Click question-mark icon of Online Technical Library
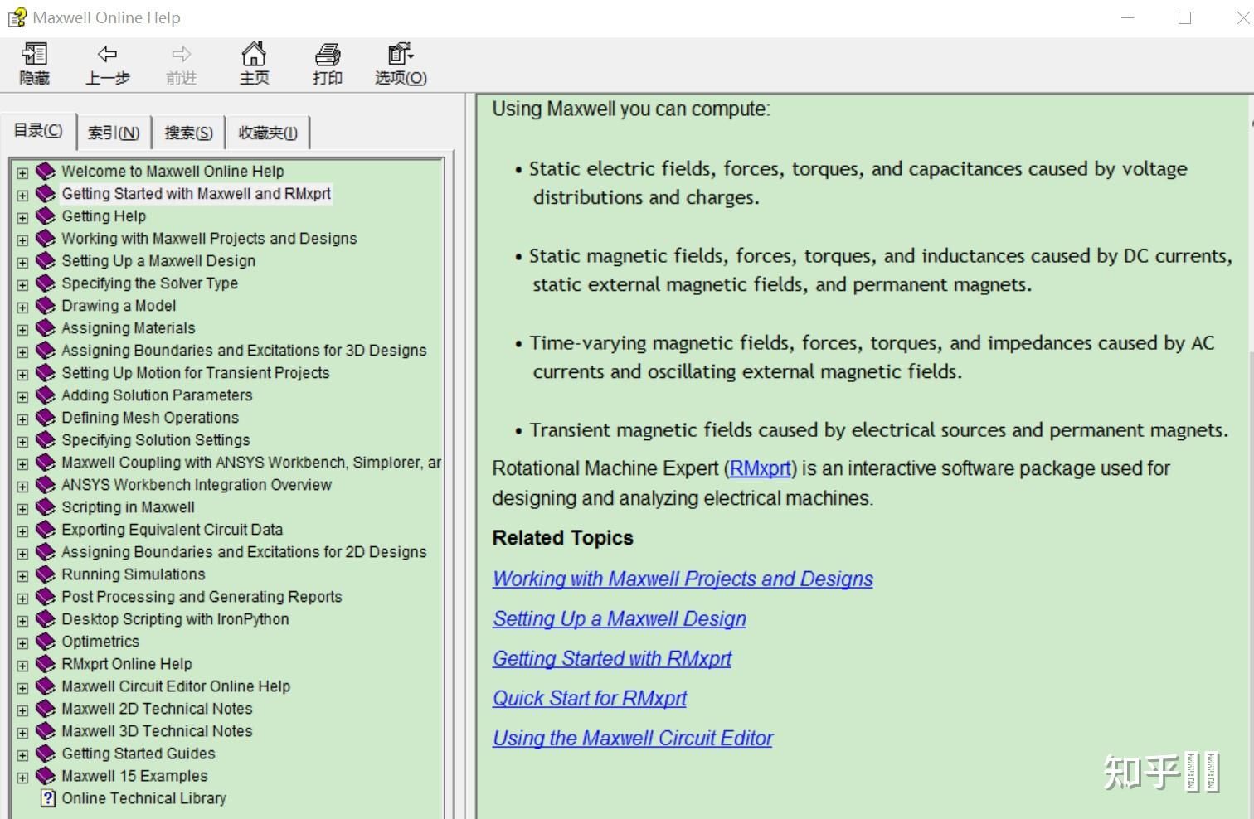Image resolution: width=1254 pixels, height=819 pixels. (48, 798)
